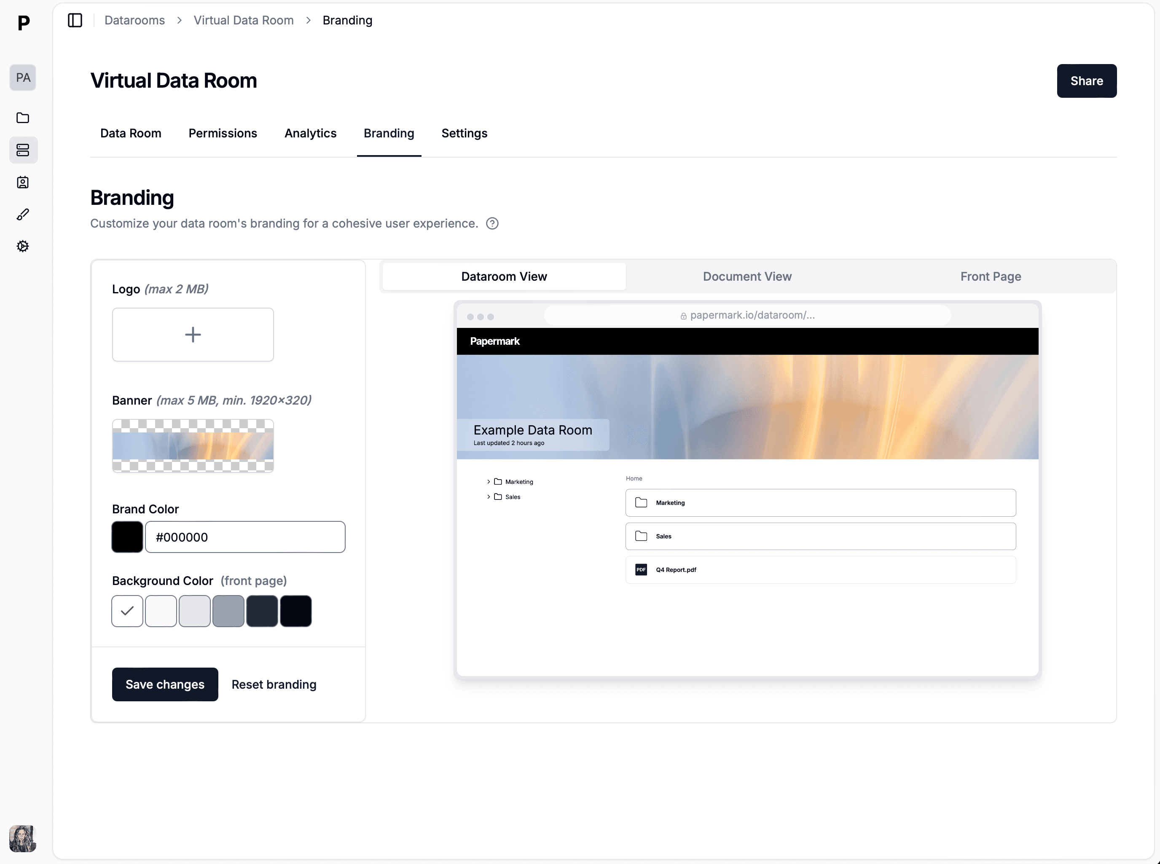
Task: Click the Papermark P logo
Action: point(24,22)
